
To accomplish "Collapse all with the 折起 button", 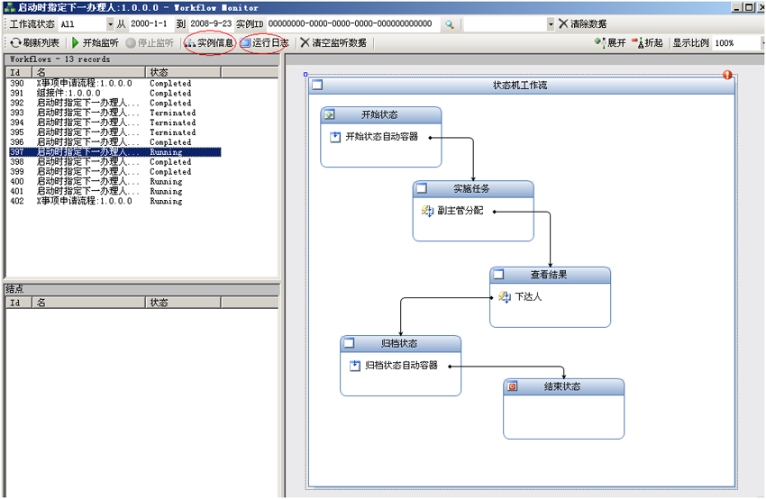I will click(647, 43).
